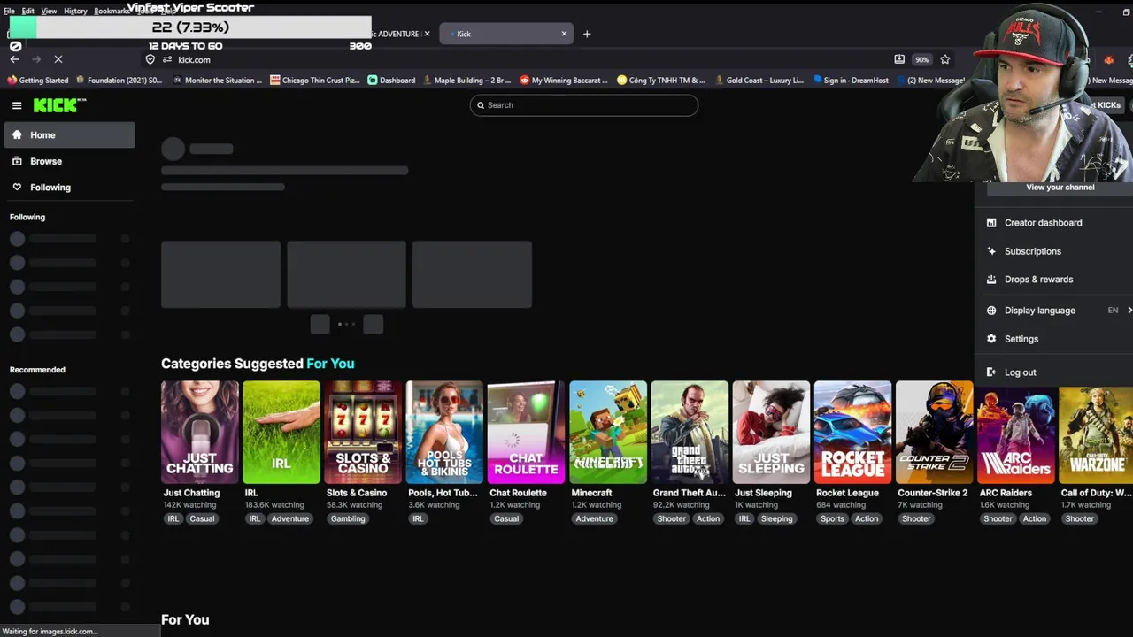1133x637 pixels.
Task: Click the green KICK logo
Action: pyautogui.click(x=59, y=105)
